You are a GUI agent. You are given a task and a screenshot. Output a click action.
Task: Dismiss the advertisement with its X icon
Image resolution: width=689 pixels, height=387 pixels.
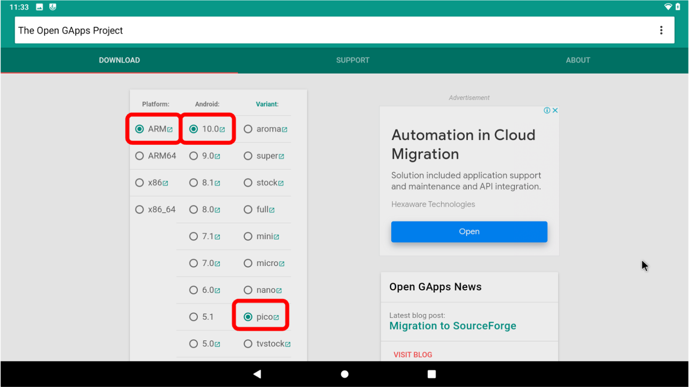click(x=555, y=110)
